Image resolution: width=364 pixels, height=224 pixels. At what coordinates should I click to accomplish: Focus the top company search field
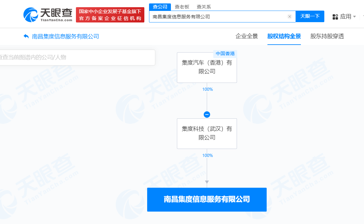[217, 17]
